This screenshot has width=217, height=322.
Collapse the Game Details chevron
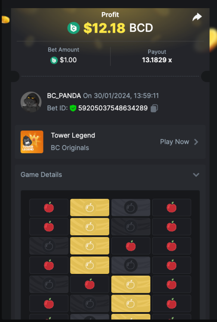click(196, 175)
